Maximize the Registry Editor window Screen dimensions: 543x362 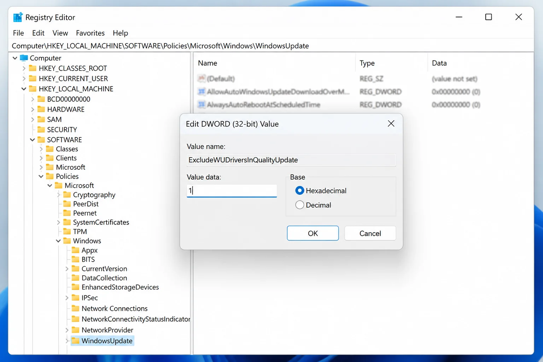pyautogui.click(x=489, y=17)
